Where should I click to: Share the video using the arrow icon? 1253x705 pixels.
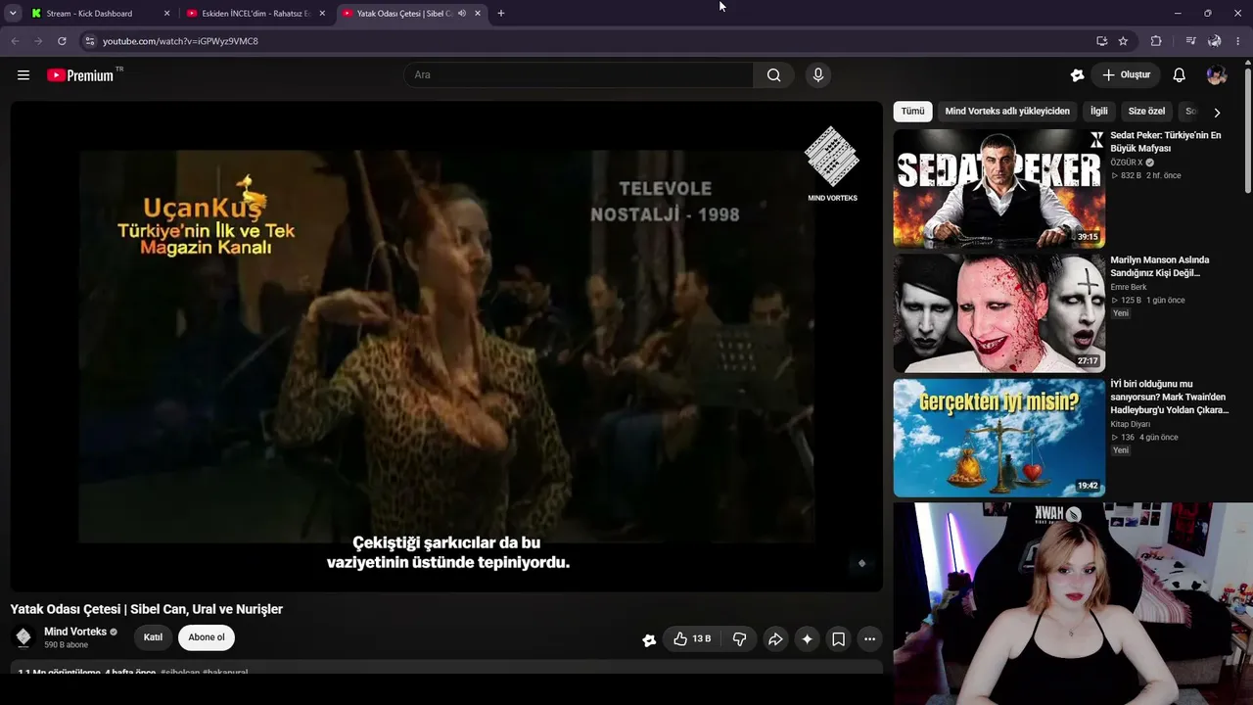point(775,639)
